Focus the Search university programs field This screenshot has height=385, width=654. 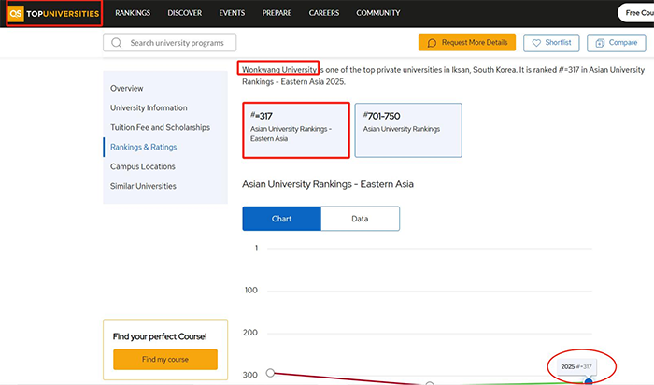click(x=170, y=43)
